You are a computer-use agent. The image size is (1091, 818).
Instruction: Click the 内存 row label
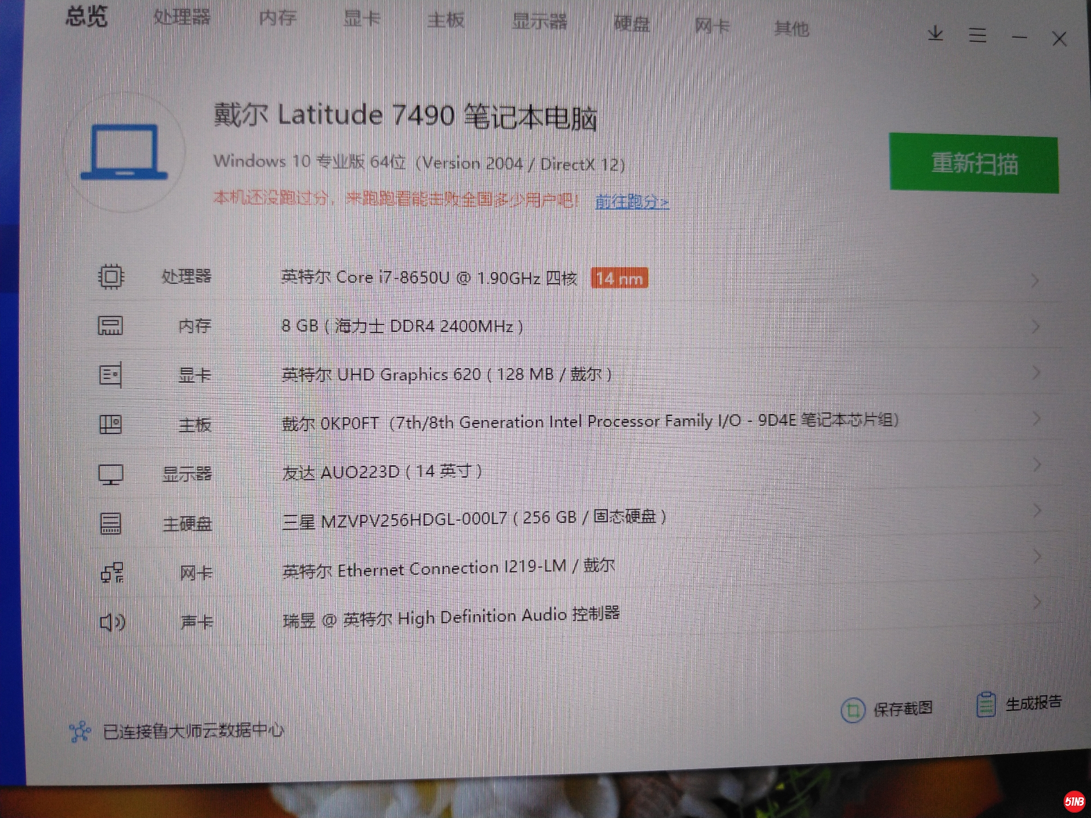(195, 326)
